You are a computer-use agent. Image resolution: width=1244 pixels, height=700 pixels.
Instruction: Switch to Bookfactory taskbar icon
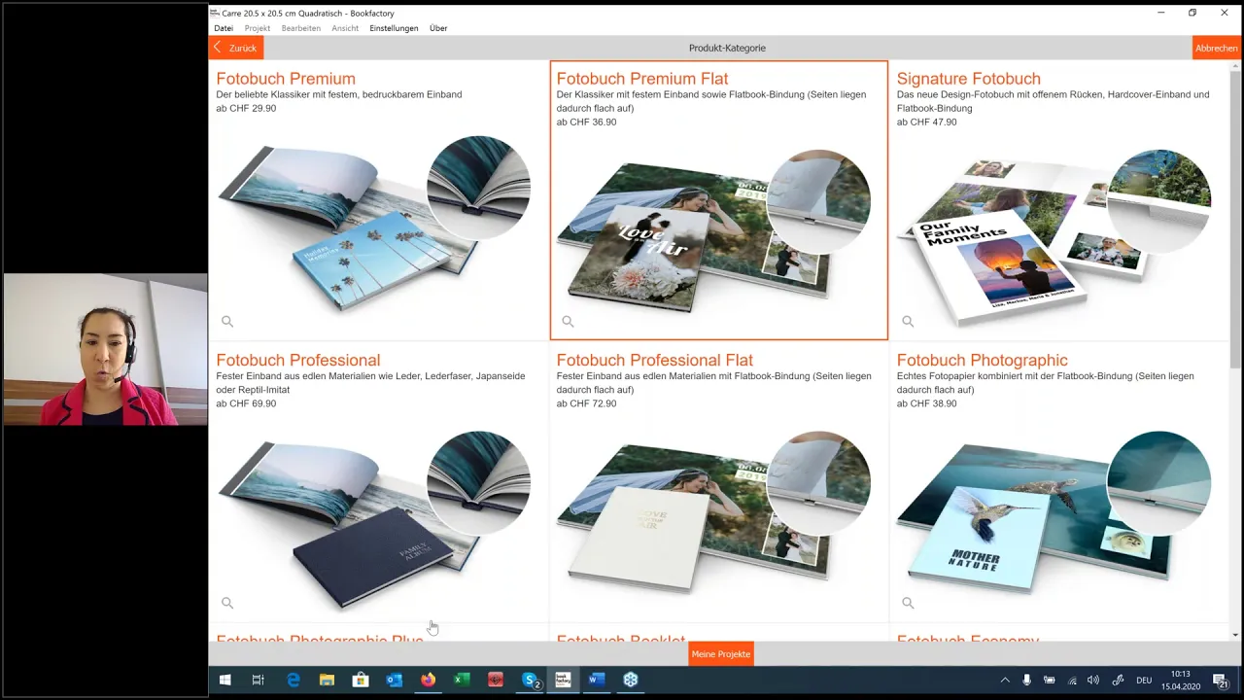click(563, 681)
